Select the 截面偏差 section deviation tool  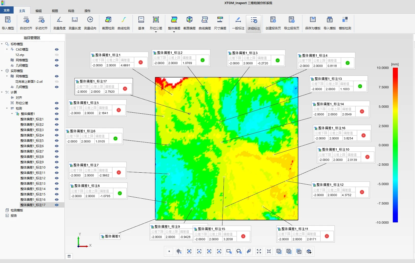(x=189, y=23)
